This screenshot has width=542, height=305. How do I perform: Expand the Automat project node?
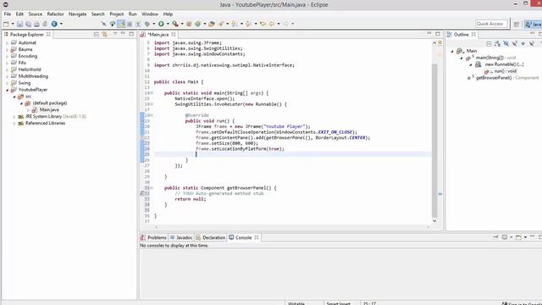(8, 43)
